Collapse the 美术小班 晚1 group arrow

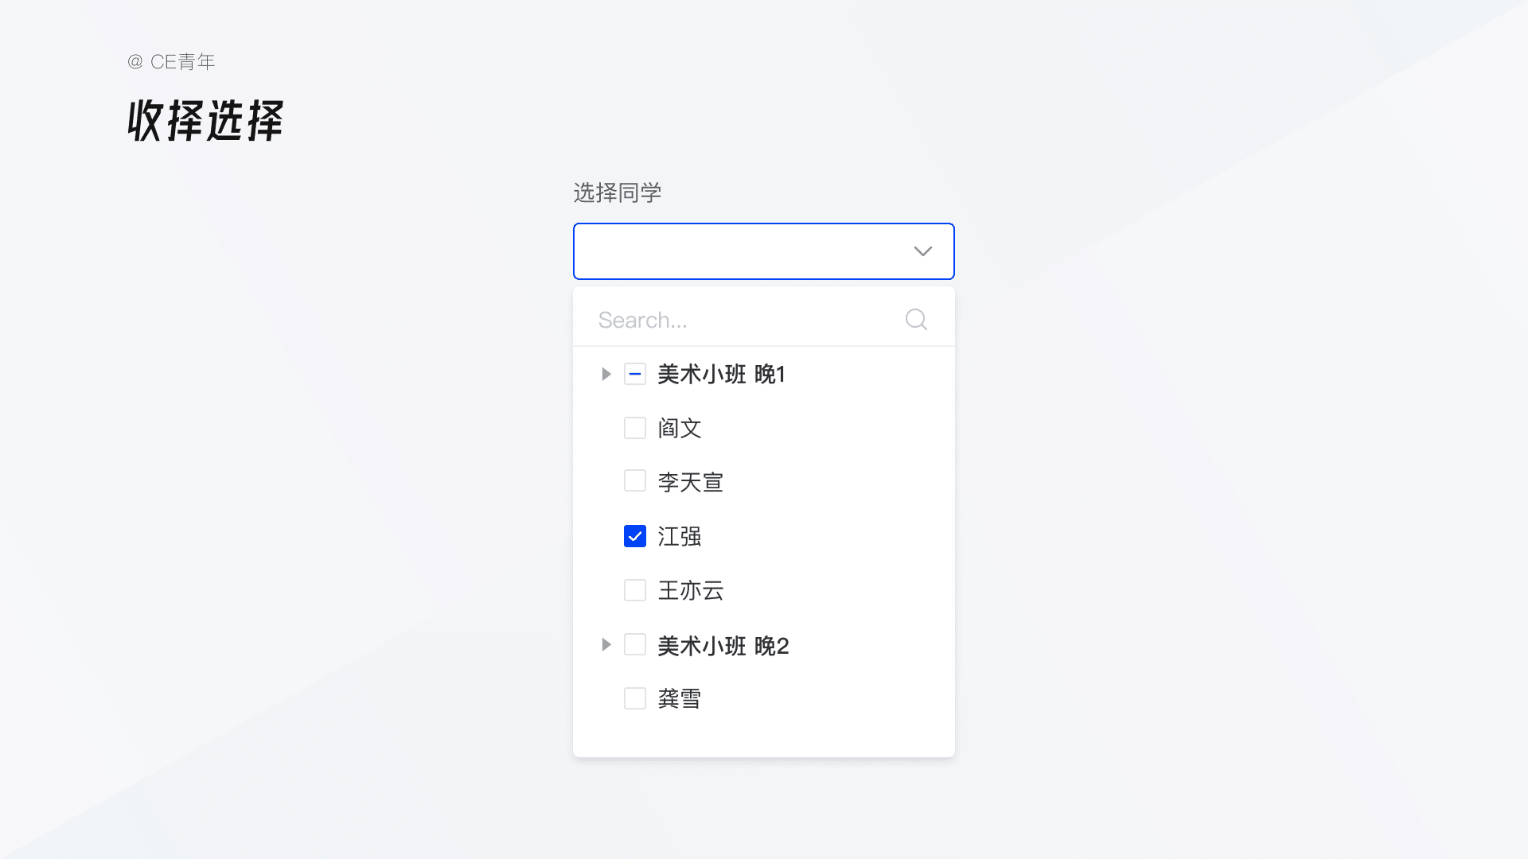606,374
